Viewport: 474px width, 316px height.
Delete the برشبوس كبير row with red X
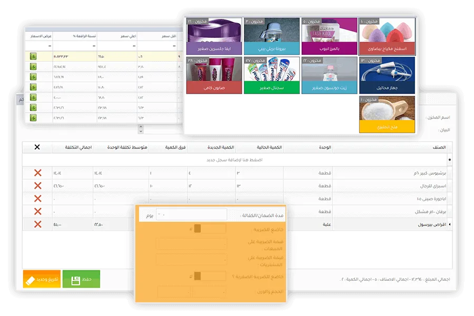[37, 173]
